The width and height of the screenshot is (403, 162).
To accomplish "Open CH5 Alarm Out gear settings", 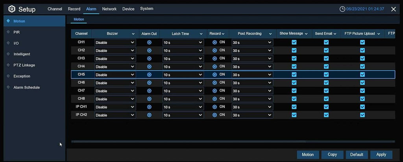I will pyautogui.click(x=149, y=75).
